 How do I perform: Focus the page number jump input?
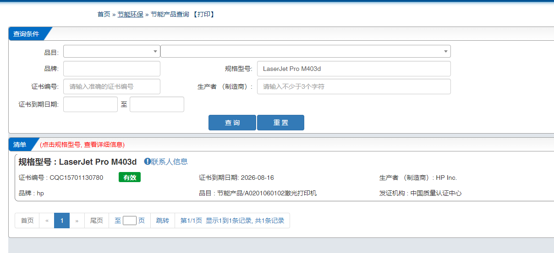(x=130, y=221)
